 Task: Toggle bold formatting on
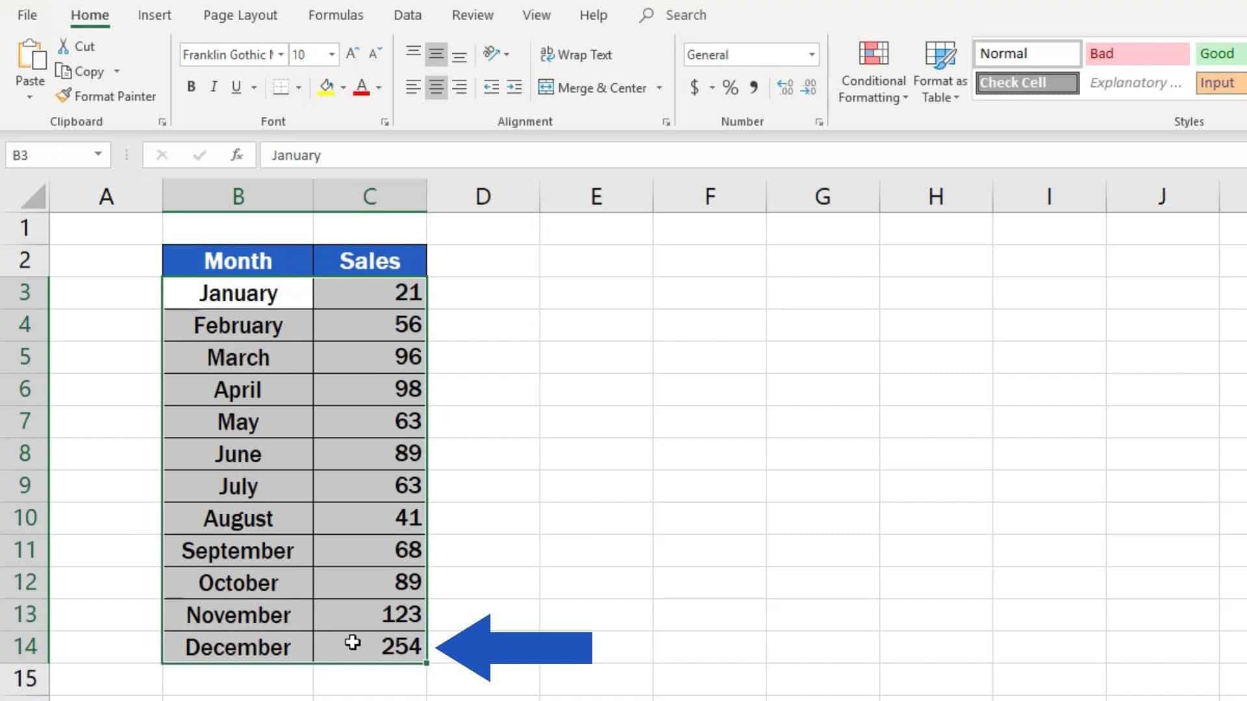190,86
